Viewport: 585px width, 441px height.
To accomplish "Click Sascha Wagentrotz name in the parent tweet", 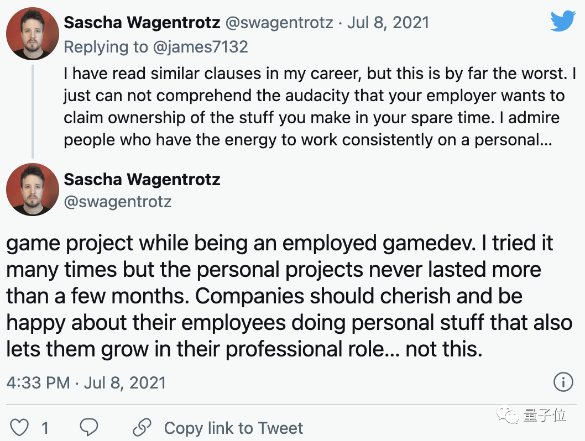I will 142,23.
